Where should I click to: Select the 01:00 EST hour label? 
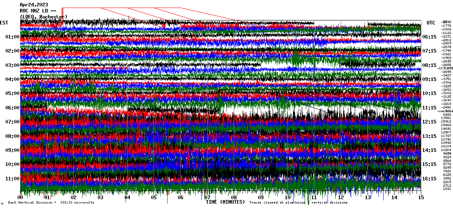pos(12,37)
